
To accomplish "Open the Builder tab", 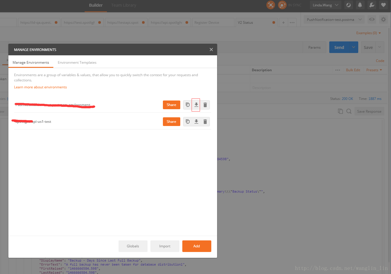I will 96,5.
